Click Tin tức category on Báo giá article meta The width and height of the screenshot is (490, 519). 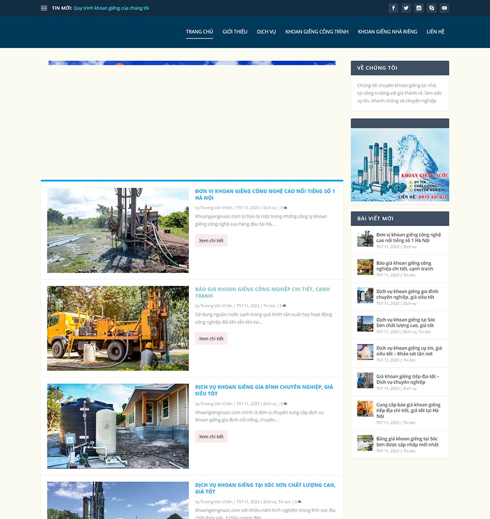pyautogui.click(x=269, y=306)
